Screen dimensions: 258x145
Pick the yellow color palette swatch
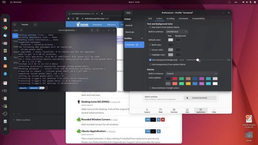pos(188,83)
